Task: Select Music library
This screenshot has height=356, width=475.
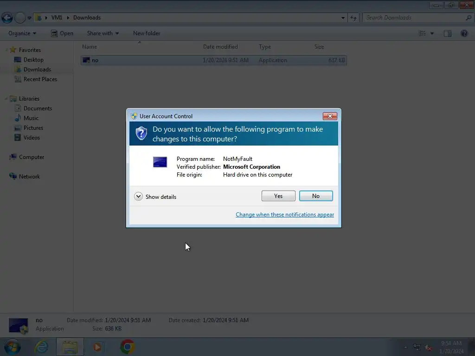Action: pos(31,118)
